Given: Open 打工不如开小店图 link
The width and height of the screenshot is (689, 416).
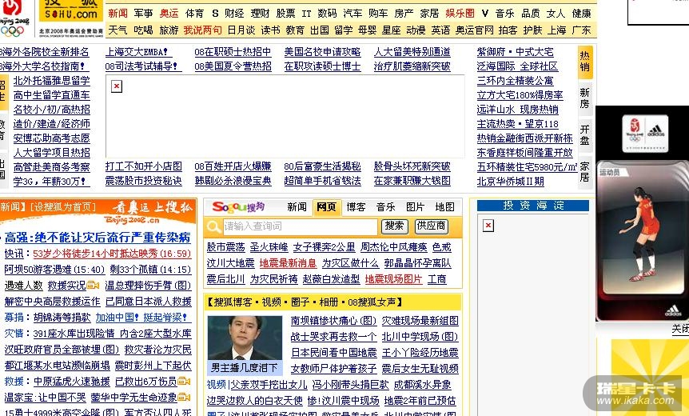Looking at the screenshot, I should 144,166.
